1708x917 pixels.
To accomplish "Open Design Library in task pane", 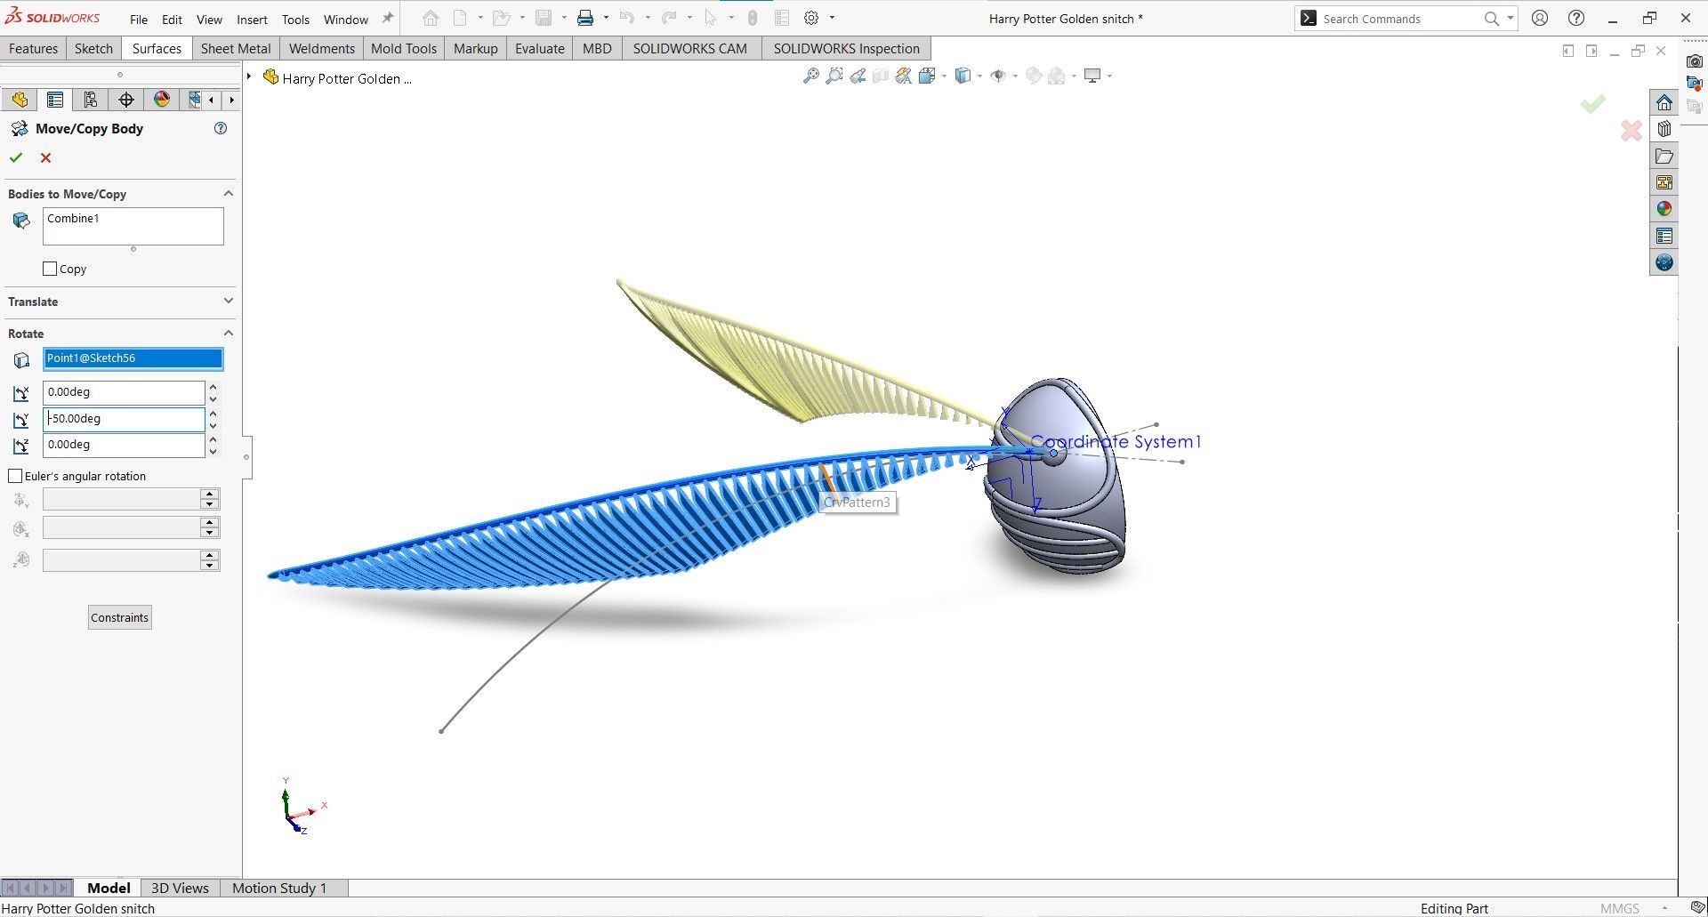I will click(x=1664, y=129).
